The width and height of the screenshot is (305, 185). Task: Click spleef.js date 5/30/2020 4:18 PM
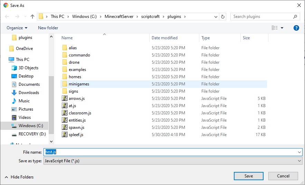point(168,135)
